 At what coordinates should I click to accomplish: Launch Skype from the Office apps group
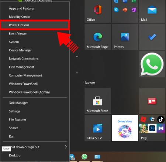[x=116, y=10]
